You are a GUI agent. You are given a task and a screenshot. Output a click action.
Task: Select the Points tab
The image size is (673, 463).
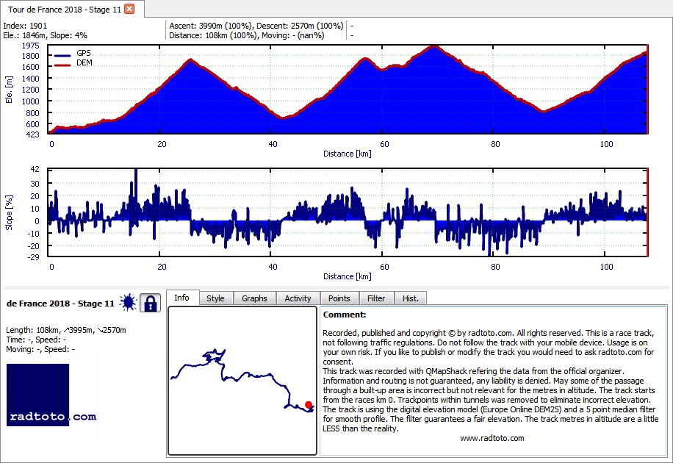pos(339,298)
